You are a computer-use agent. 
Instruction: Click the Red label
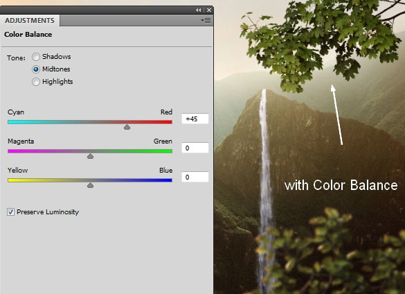166,112
